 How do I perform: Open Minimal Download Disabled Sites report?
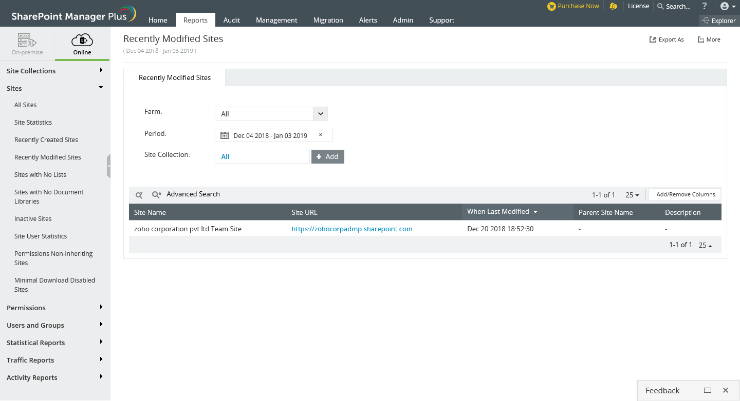point(54,285)
